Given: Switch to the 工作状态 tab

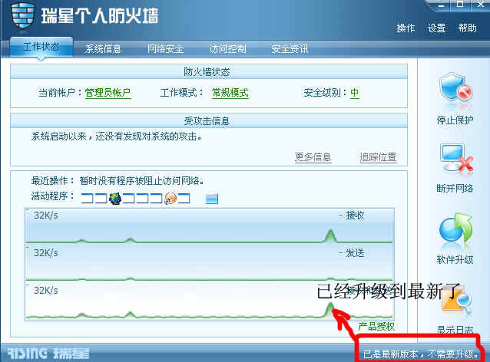Looking at the screenshot, I should click(41, 47).
